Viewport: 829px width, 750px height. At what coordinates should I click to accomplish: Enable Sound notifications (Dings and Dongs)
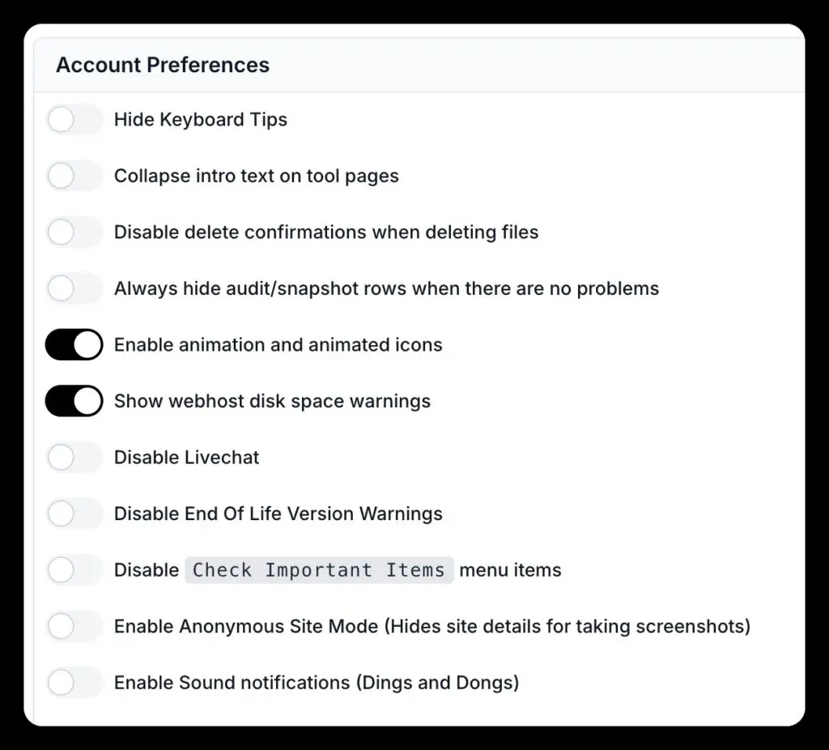click(x=74, y=682)
